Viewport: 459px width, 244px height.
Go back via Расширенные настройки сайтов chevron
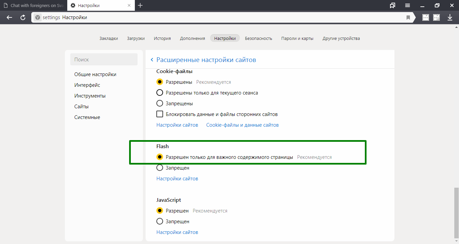tap(152, 60)
